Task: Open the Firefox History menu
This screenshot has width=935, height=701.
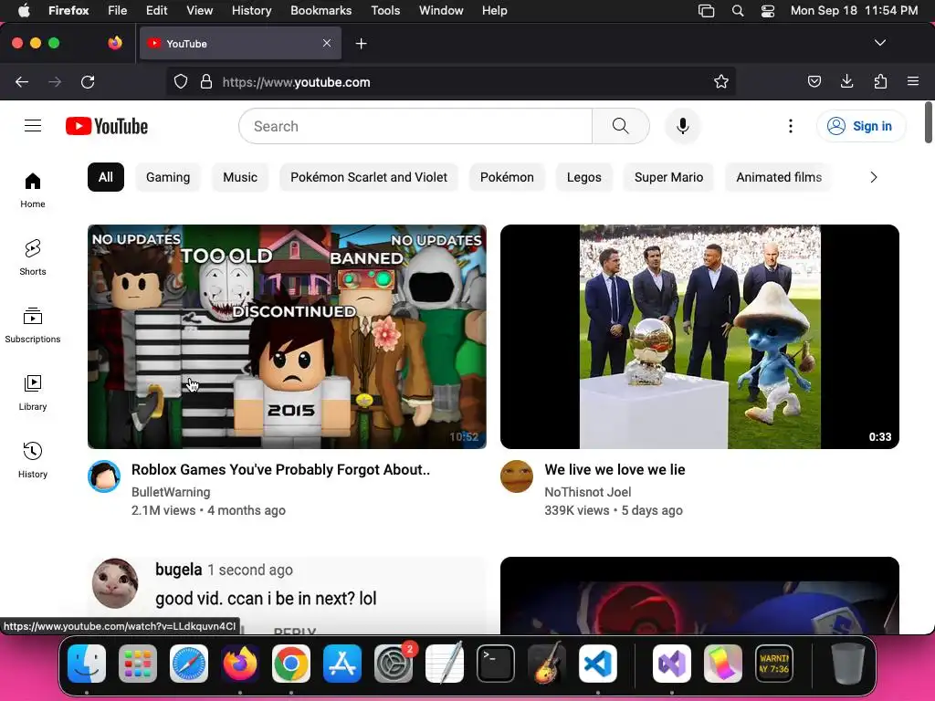Action: pos(252,11)
